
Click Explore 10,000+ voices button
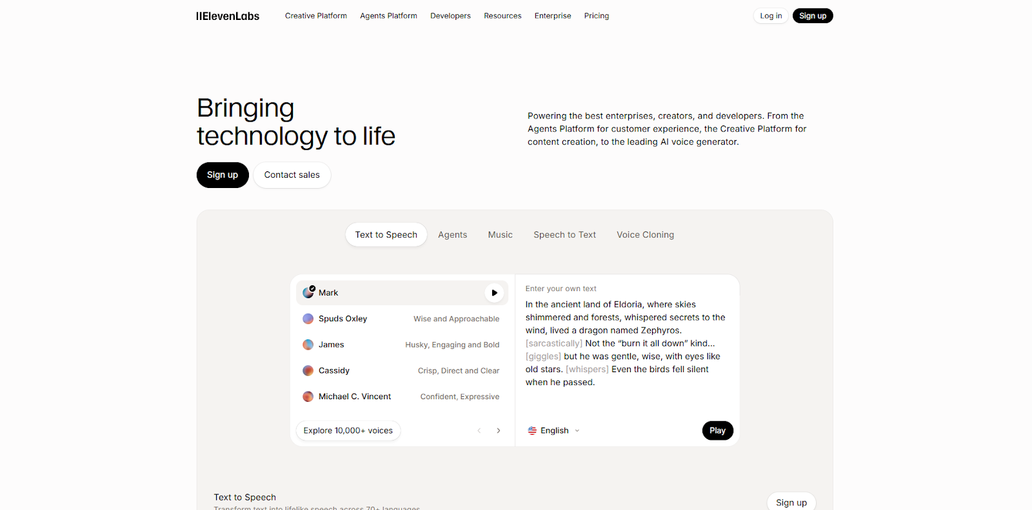(x=348, y=431)
